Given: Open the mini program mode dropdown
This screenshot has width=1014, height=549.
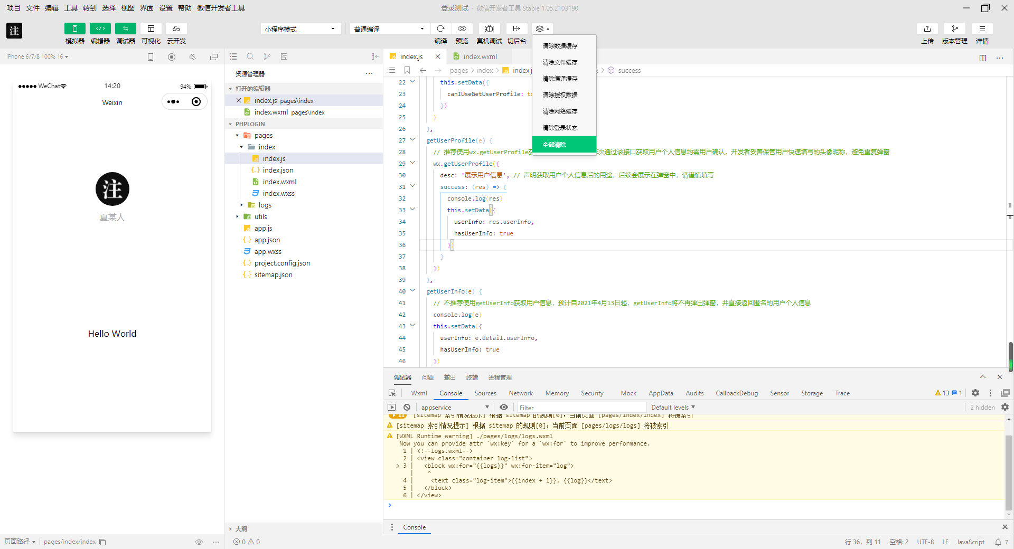Looking at the screenshot, I should point(301,29).
